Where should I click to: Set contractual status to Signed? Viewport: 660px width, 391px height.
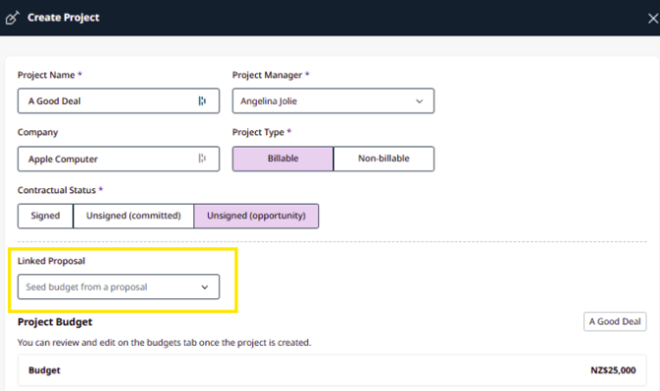(x=45, y=216)
